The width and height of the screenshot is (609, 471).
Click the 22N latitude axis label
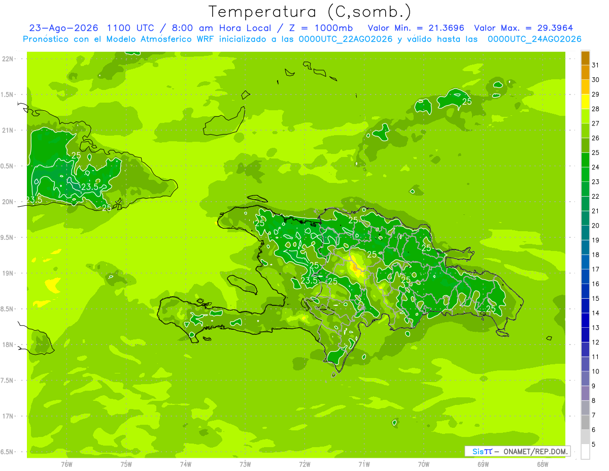click(x=7, y=59)
